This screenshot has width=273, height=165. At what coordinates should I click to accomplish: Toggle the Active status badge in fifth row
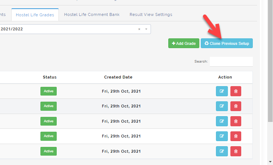click(49, 151)
